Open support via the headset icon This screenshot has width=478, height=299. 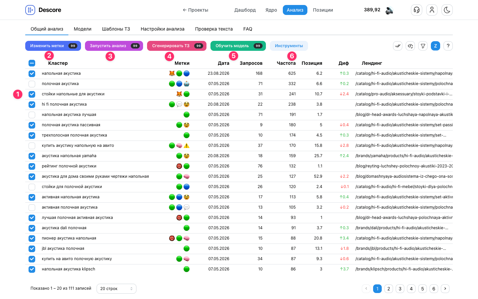pos(417,10)
